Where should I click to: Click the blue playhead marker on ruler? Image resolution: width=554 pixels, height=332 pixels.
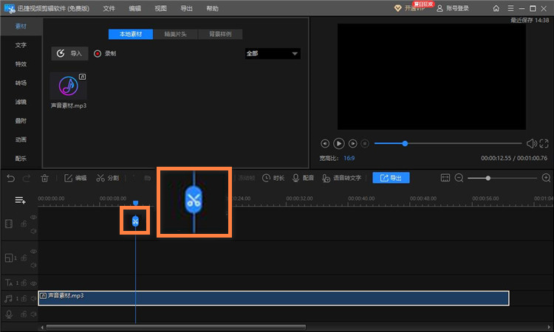[x=135, y=203]
